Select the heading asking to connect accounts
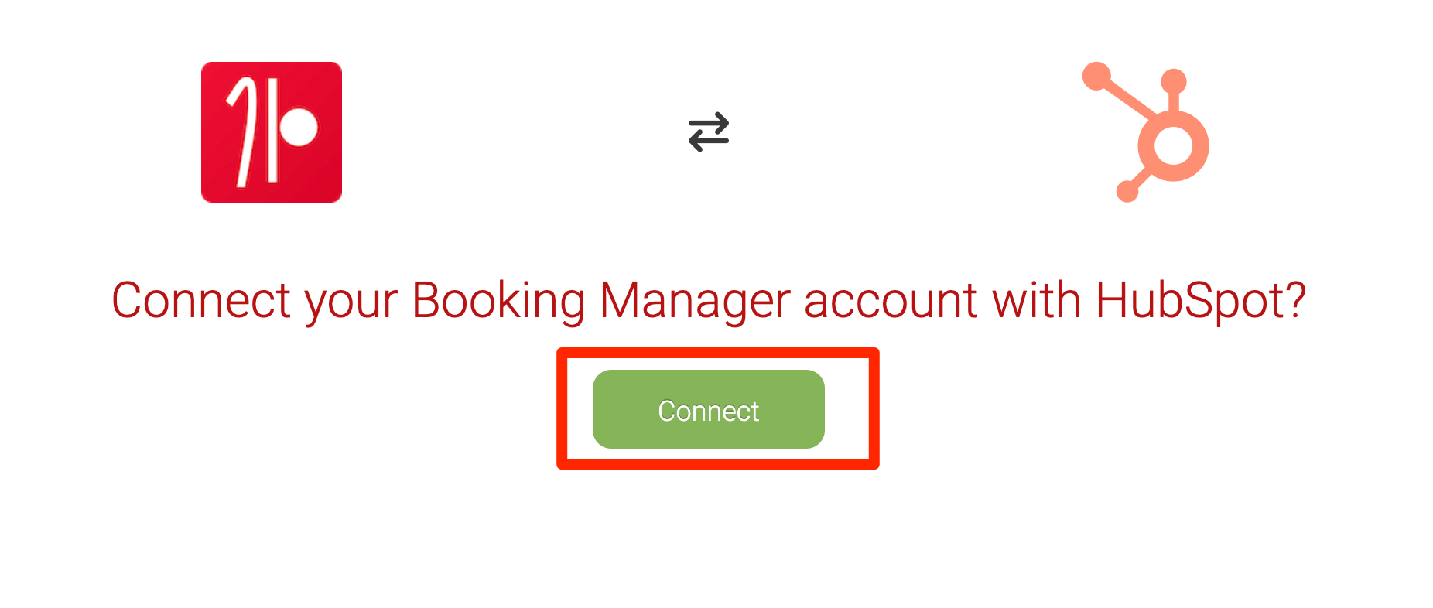This screenshot has width=1433, height=608. coord(709,300)
